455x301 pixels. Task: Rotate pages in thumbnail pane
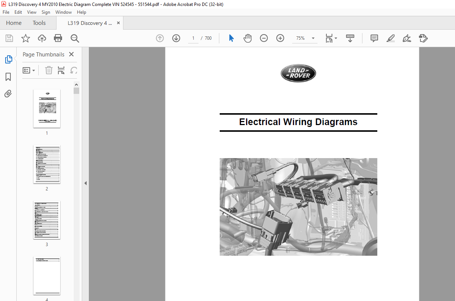(x=74, y=70)
